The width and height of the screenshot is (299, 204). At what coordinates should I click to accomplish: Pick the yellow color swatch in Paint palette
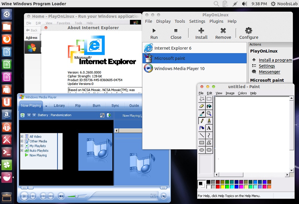pos(222,187)
